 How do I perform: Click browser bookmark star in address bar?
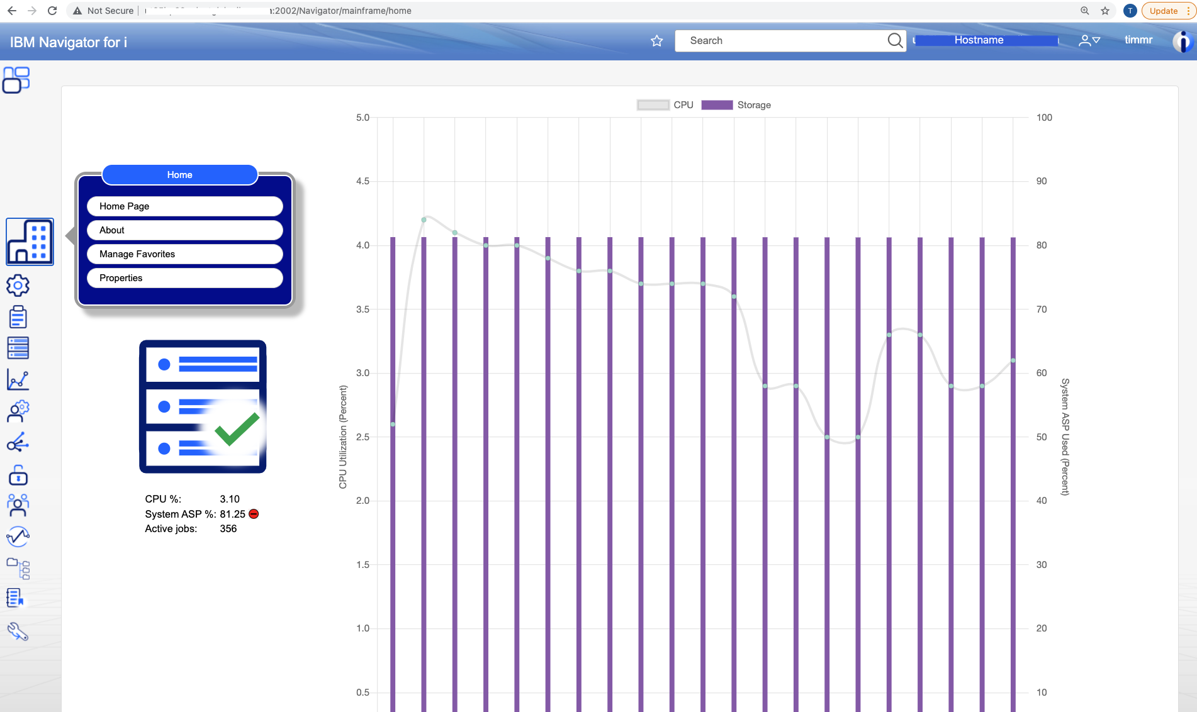coord(1105,11)
